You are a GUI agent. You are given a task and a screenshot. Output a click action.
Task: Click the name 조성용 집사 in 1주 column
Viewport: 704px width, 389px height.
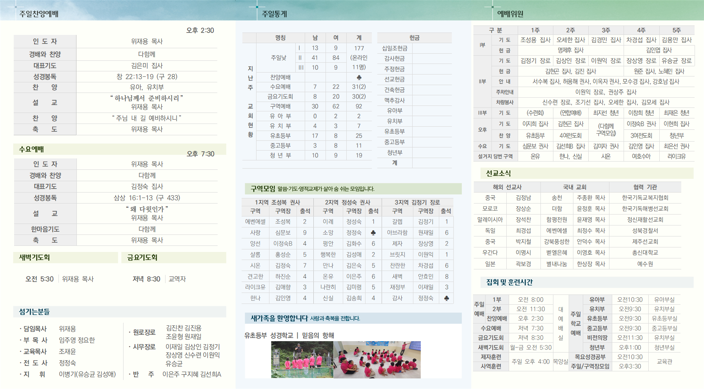click(535, 40)
